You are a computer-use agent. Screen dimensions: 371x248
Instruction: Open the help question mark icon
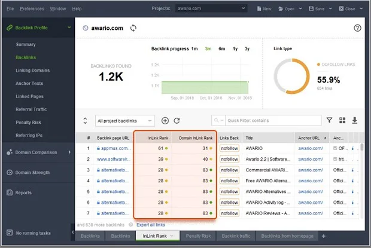[358, 28]
